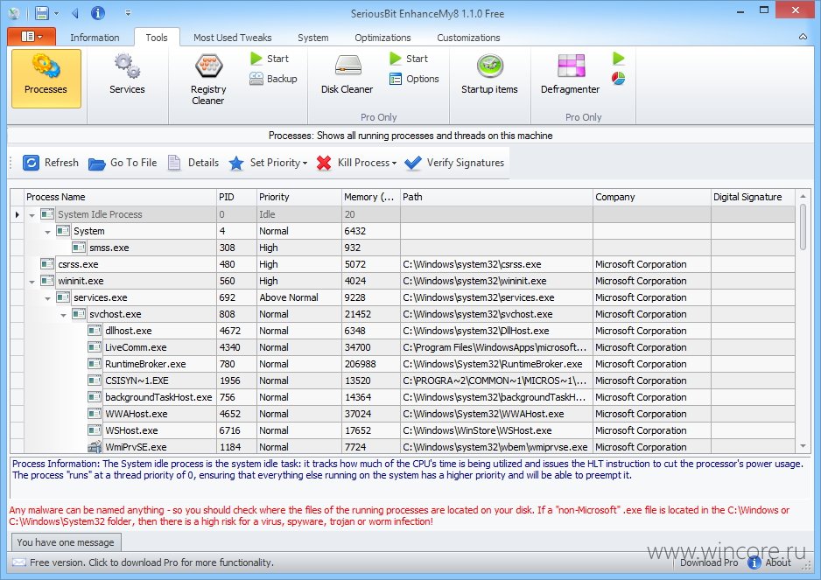Collapse the wininit.exe tree node
The image size is (821, 580).
(32, 282)
